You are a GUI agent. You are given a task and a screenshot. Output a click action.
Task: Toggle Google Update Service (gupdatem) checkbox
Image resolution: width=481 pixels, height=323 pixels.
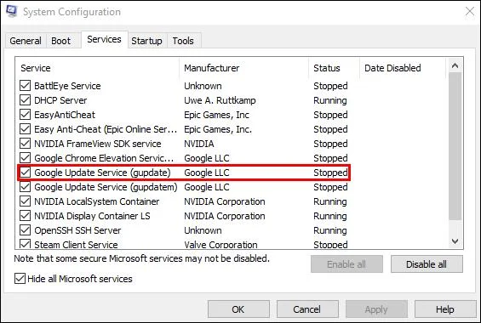tap(26, 187)
